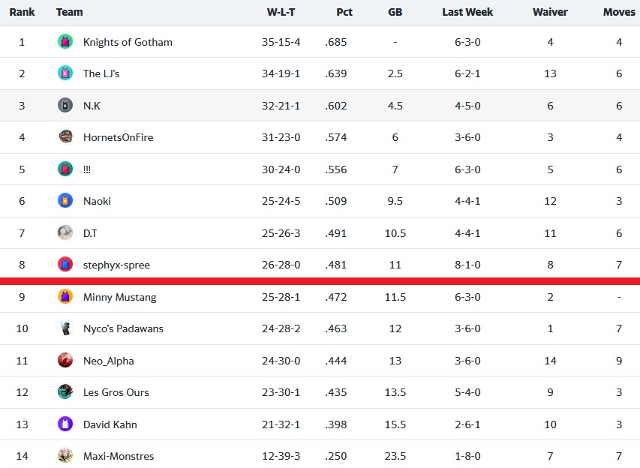Click the Pct column header

tap(344, 12)
